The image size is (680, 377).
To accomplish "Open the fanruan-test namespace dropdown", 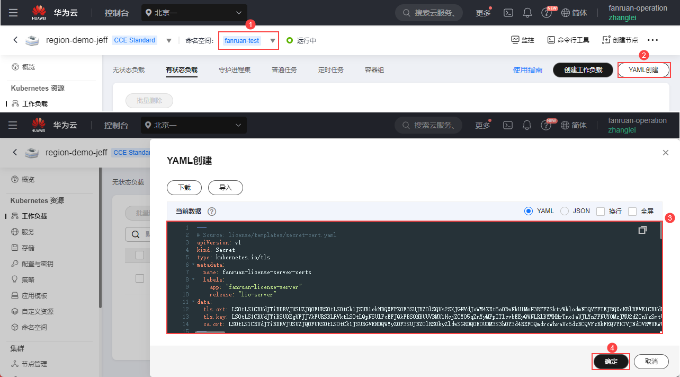I will pos(248,40).
